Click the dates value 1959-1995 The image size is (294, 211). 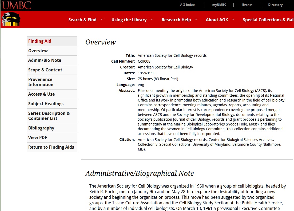coord(147,73)
